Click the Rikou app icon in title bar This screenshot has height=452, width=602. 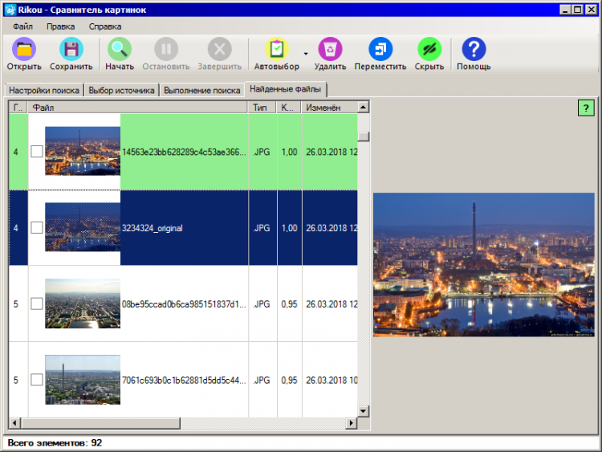tap(10, 10)
